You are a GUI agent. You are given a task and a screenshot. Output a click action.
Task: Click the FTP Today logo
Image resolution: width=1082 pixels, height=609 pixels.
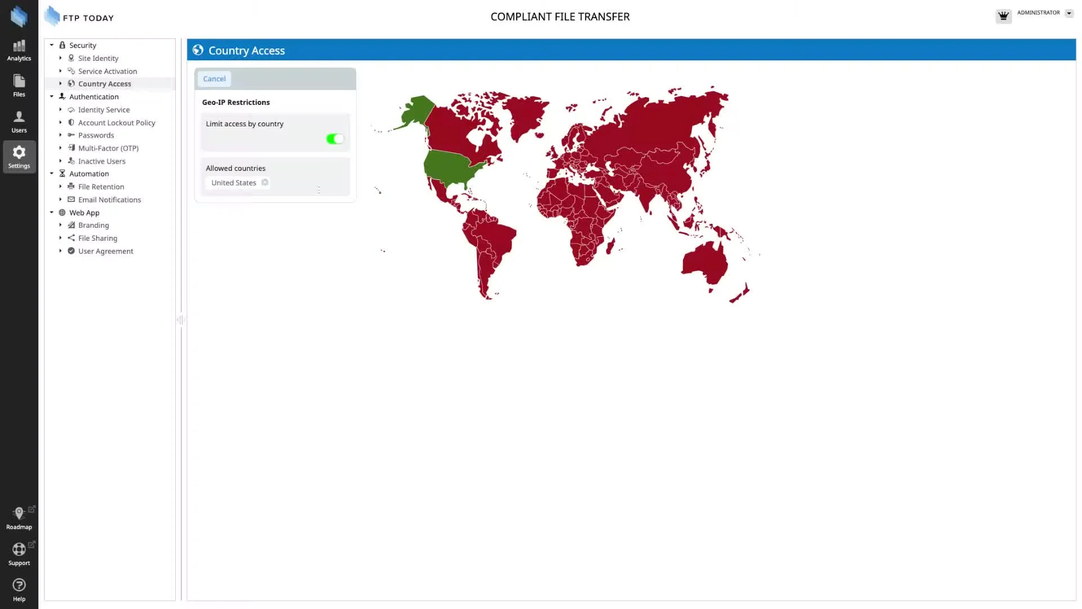[79, 17]
